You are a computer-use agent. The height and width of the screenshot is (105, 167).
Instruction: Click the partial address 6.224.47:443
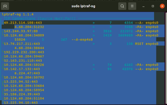coord(27,73)
